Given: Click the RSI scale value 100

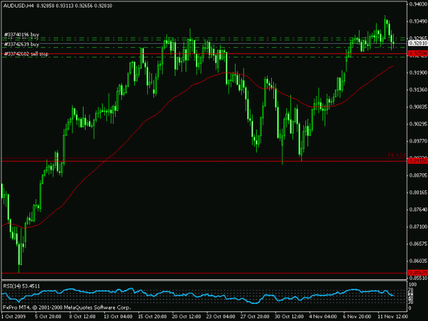Looking at the screenshot, I should [x=413, y=285].
